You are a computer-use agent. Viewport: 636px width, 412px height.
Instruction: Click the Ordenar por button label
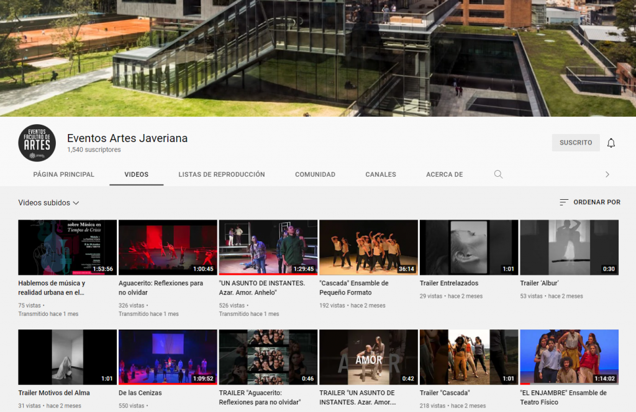tap(597, 202)
